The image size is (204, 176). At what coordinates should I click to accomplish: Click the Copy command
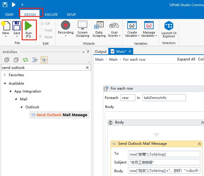click(x=46, y=30)
